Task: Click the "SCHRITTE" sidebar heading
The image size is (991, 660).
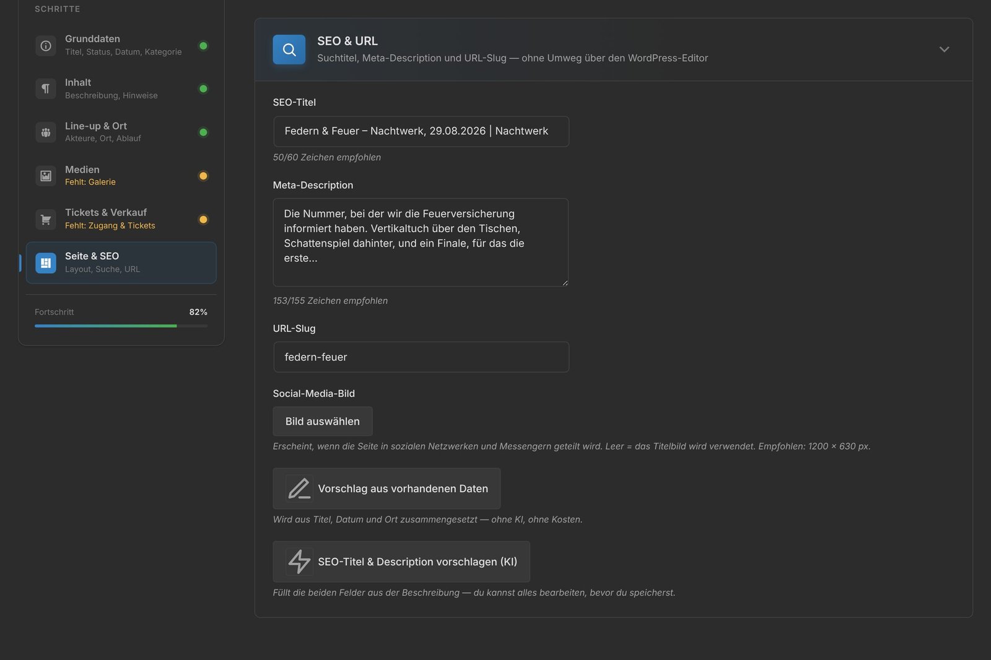Action: click(58, 9)
